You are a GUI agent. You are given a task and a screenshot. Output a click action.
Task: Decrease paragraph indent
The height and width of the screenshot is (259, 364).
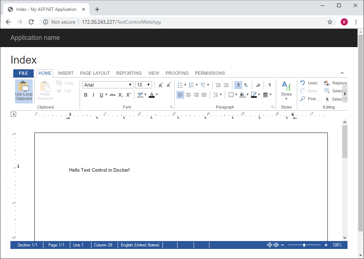click(x=218, y=85)
